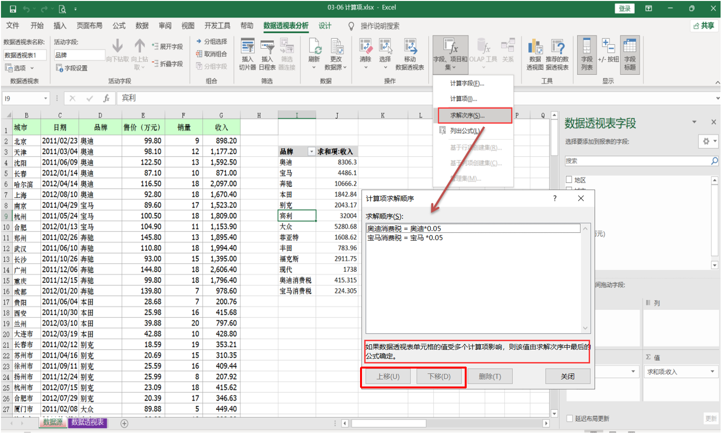Viewport: 723px width, 434px height.
Task: Open Fields, Items and Sets button
Action: [x=450, y=54]
